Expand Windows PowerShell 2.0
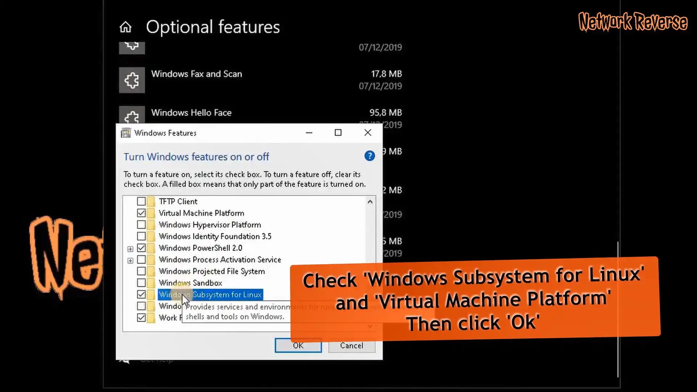Image resolution: width=697 pixels, height=392 pixels. pos(130,248)
